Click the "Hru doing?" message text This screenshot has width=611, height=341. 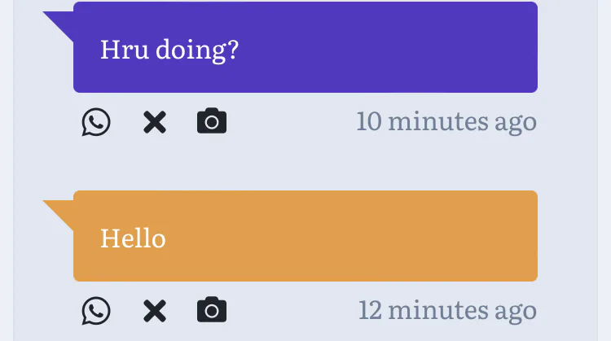tap(169, 50)
